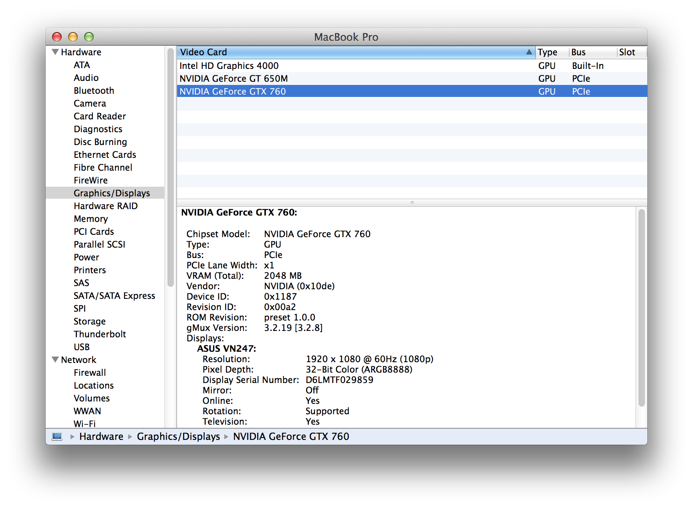This screenshot has width=693, height=508.
Task: Click the detail pane vertical scrollbar
Action: 642,308
